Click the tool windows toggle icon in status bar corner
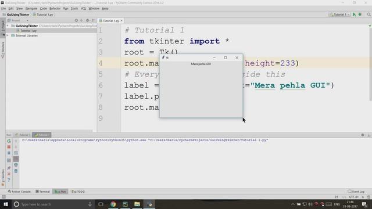 [3, 197]
